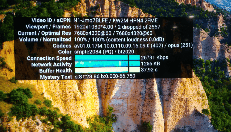Select the opus (251) audio codec text
The height and width of the screenshot is (132, 231).
click(180, 46)
